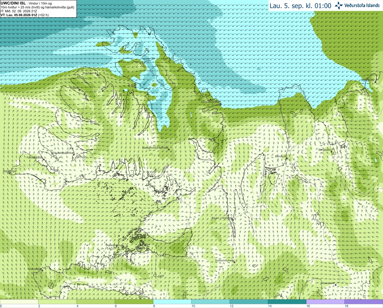Click the Holtavörðuheiði station marker
This screenshot has height=308, width=383.
(234, 262)
